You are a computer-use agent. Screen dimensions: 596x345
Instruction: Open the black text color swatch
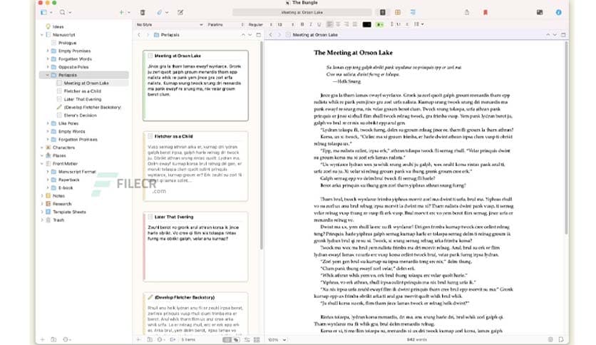[367, 24]
